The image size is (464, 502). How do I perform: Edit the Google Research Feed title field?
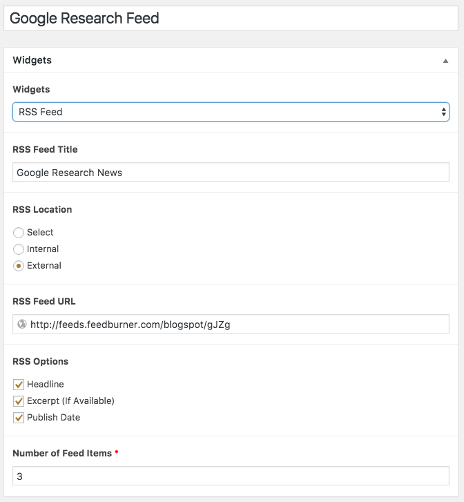tap(231, 18)
